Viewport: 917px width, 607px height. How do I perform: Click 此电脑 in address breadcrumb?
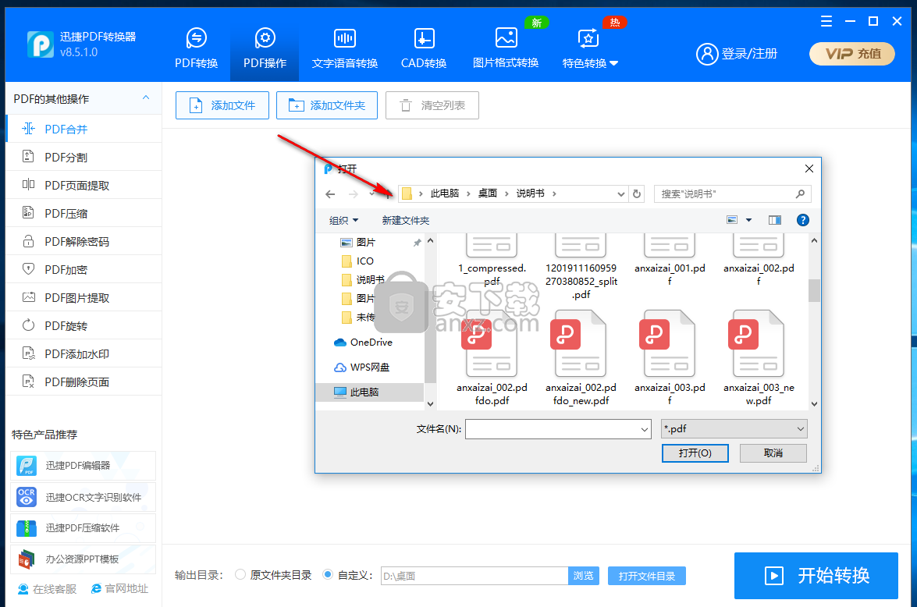click(445, 193)
